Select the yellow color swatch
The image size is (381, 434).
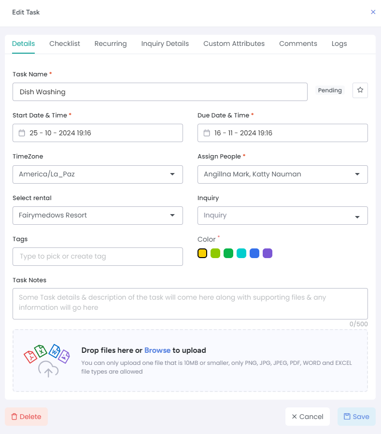click(x=202, y=253)
